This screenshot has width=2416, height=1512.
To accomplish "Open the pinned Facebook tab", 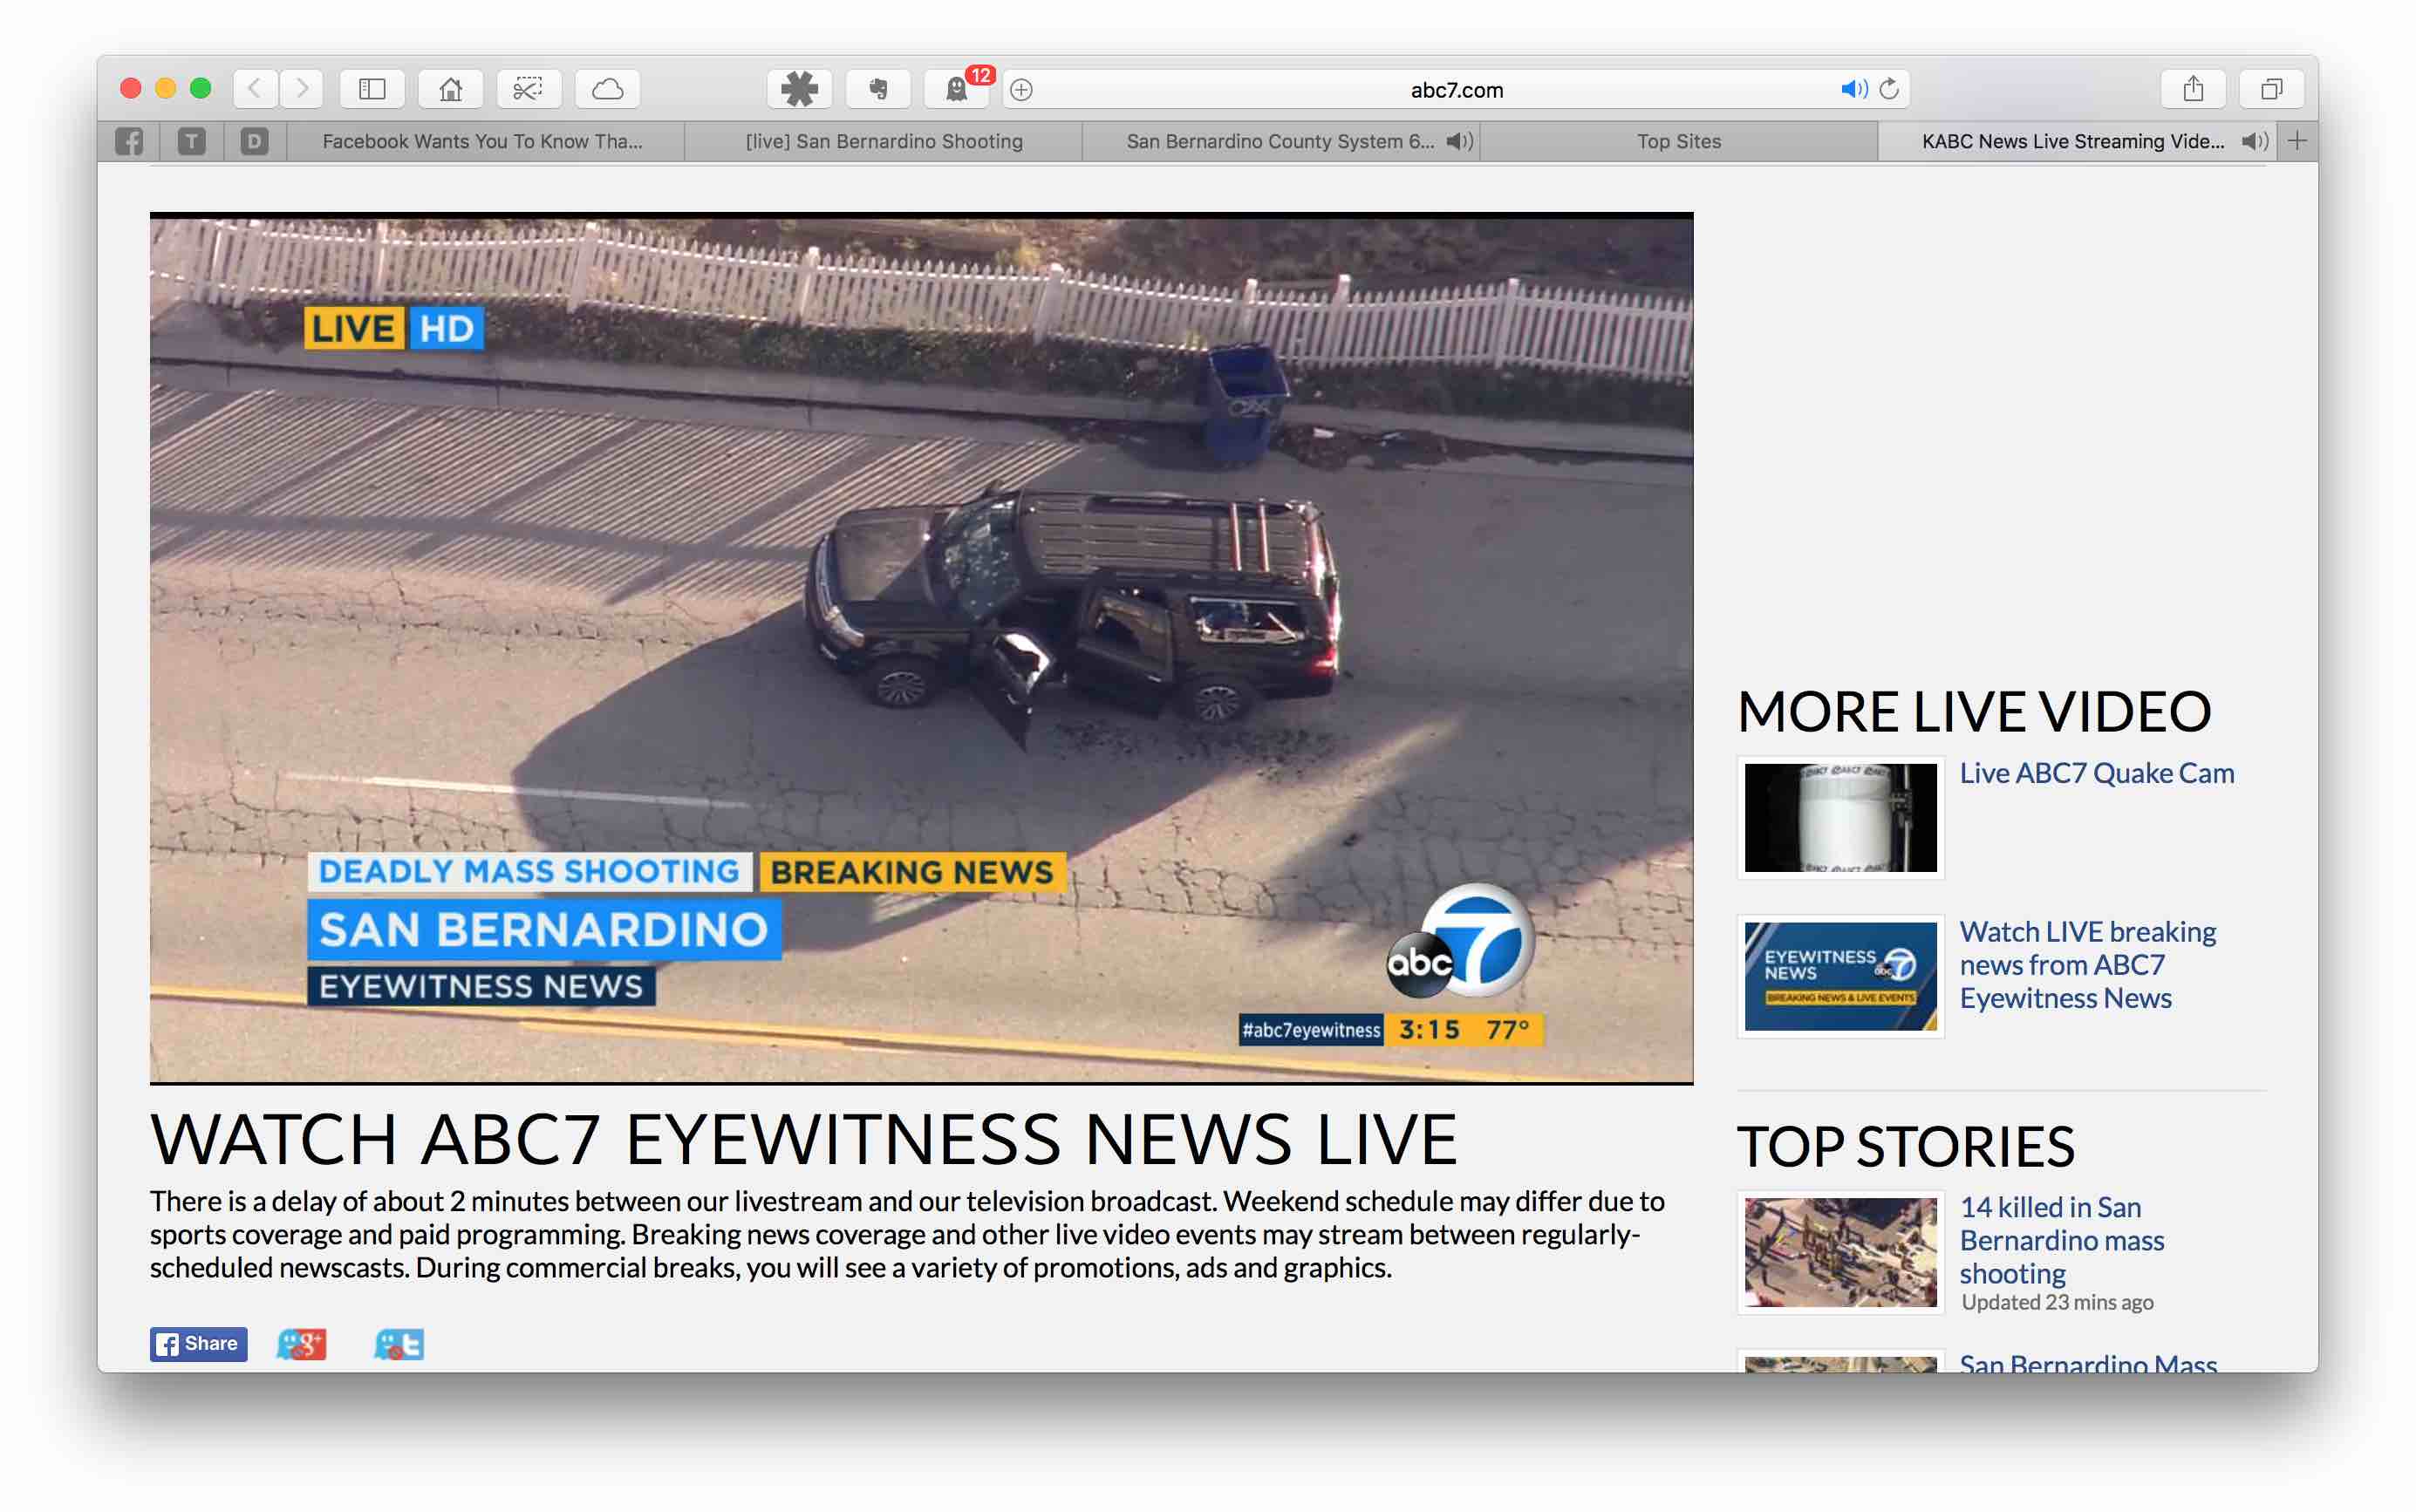I will pyautogui.click(x=129, y=141).
